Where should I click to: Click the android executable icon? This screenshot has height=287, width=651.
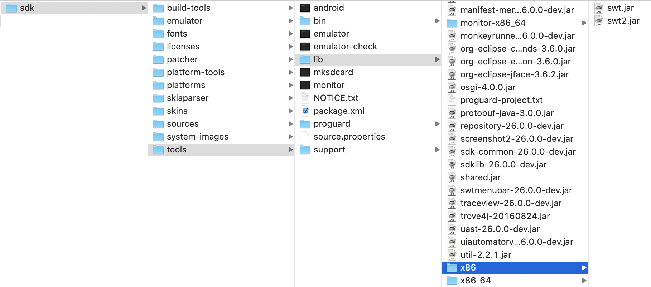click(x=305, y=8)
